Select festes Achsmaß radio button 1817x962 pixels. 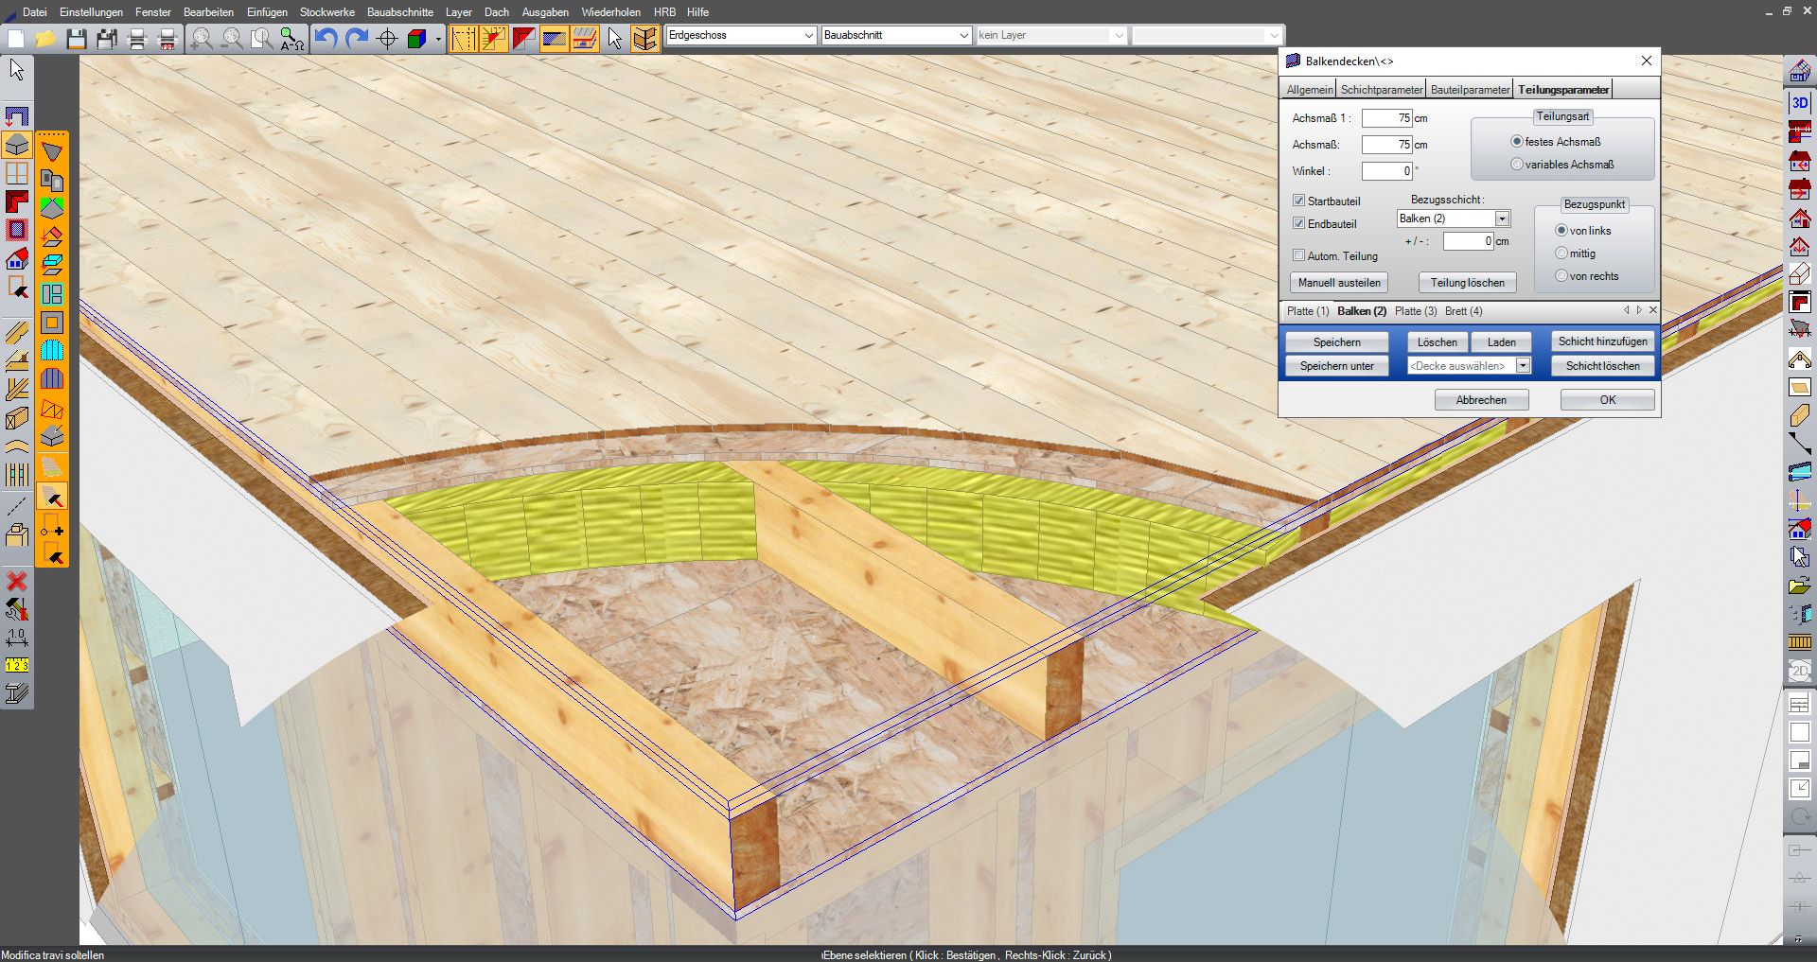click(x=1519, y=142)
